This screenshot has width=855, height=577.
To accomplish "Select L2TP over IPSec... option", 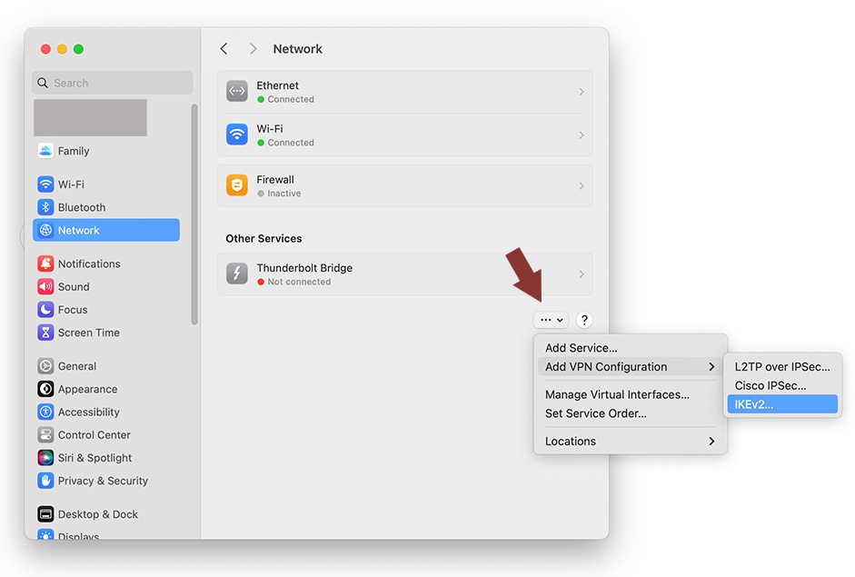I will [x=782, y=366].
